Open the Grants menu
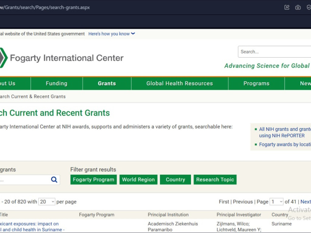The width and height of the screenshot is (311, 233). 107,83
